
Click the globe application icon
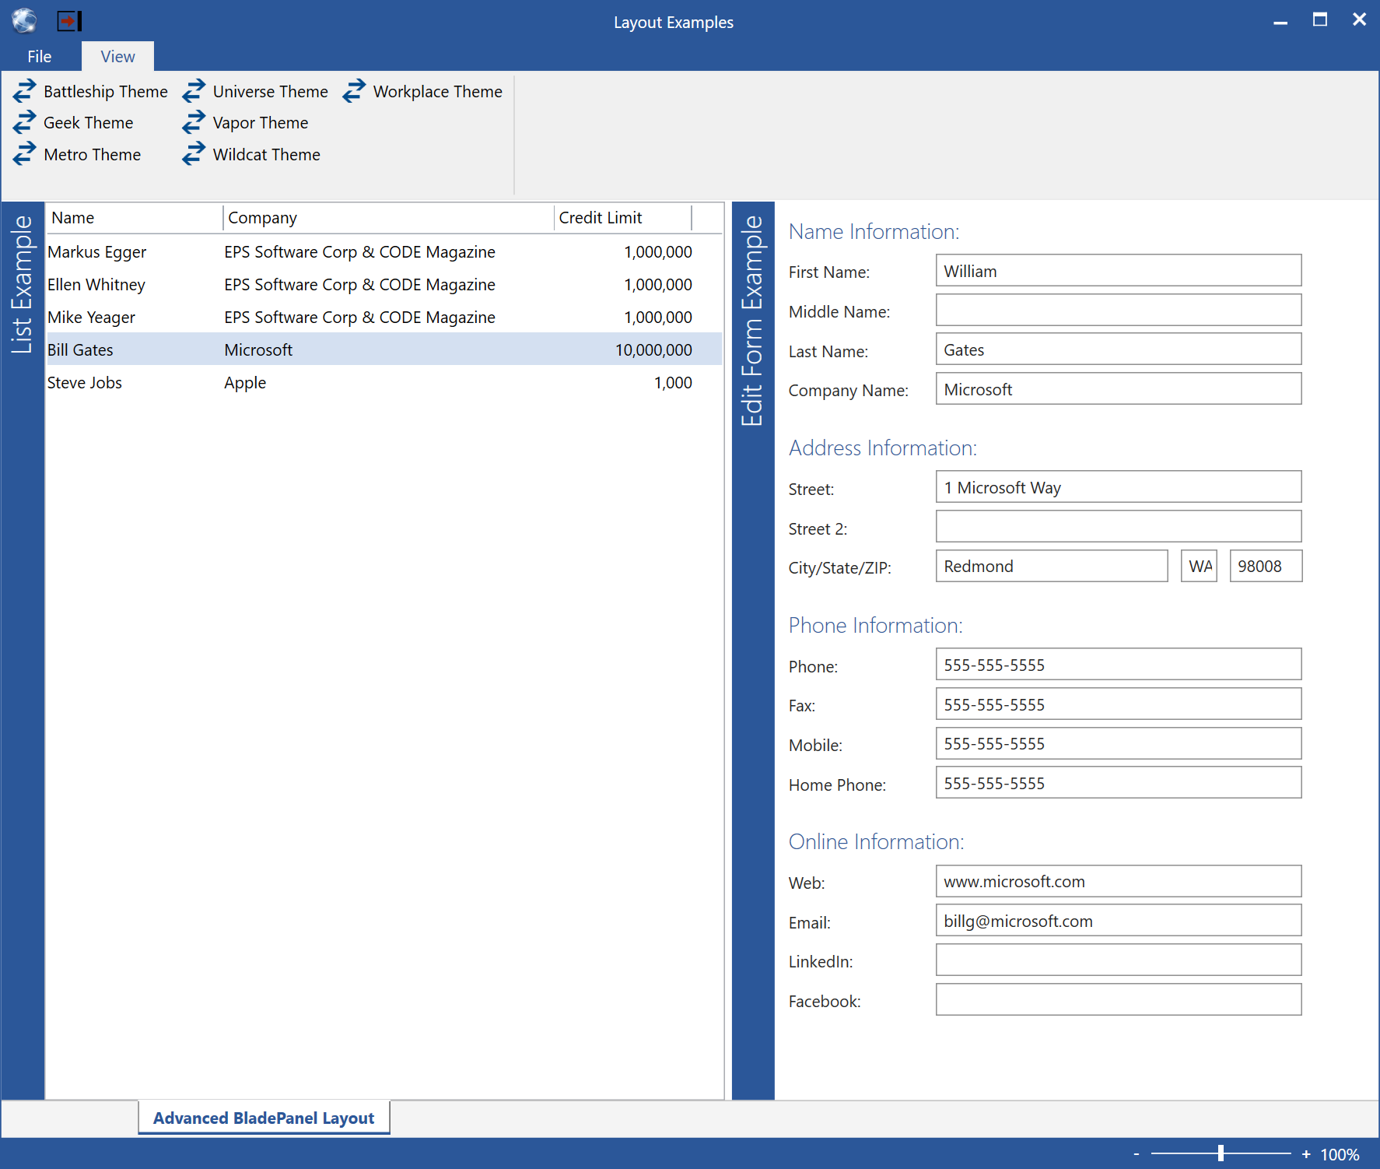pyautogui.click(x=24, y=20)
